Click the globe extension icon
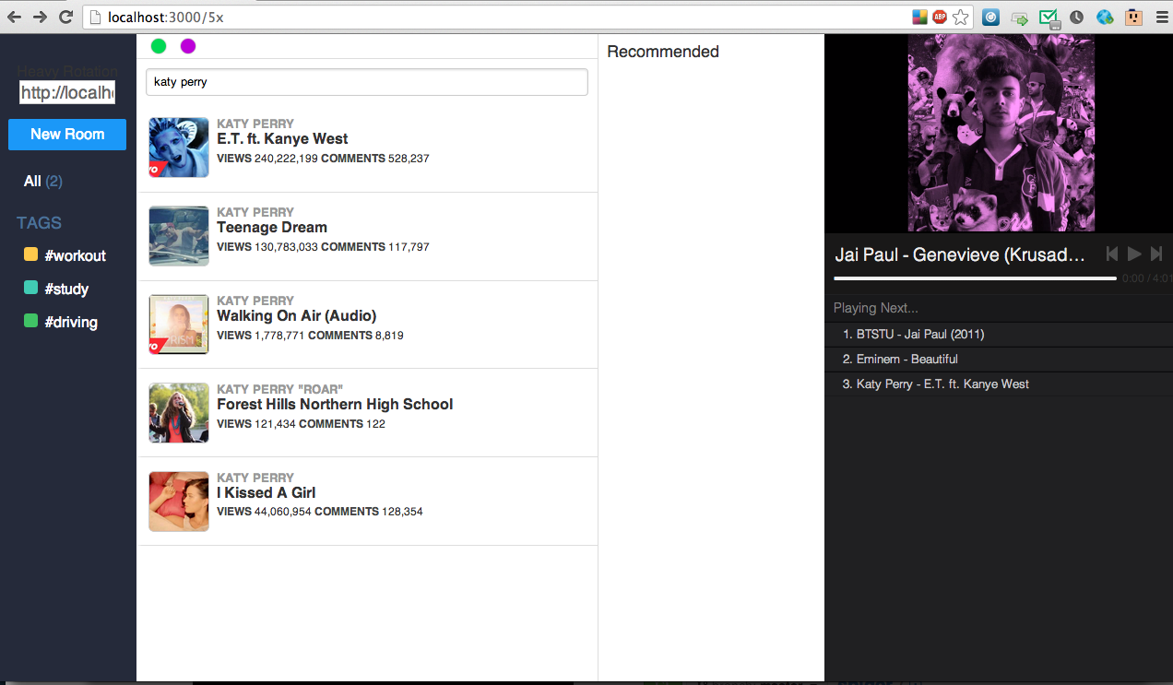 1105,17
